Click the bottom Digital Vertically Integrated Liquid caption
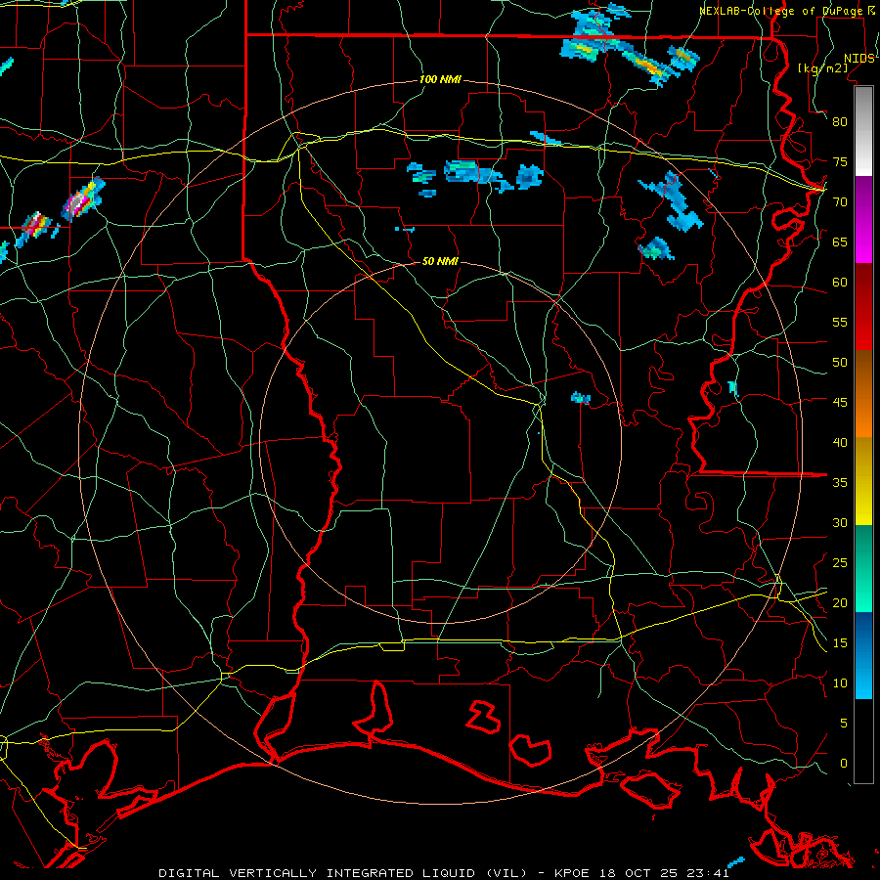 (443, 873)
